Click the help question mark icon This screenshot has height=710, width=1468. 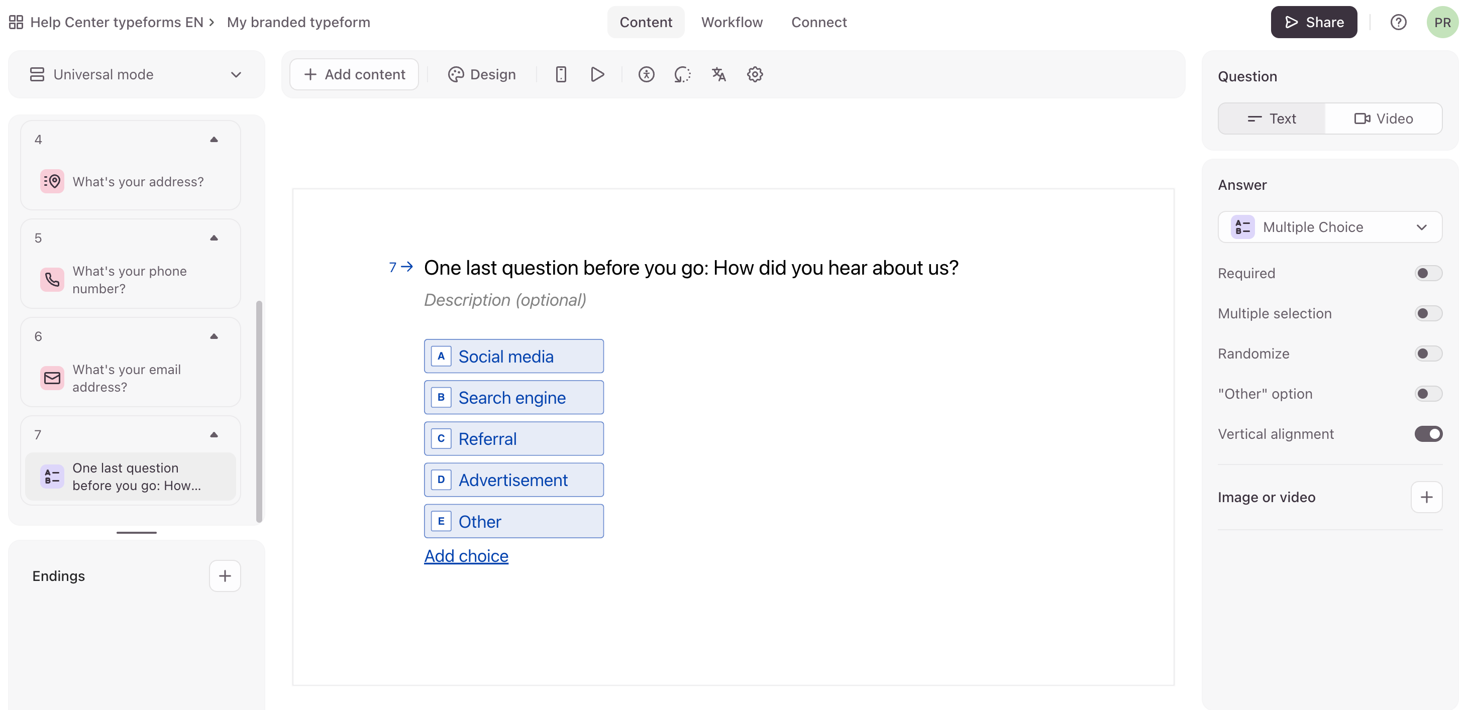(x=1398, y=22)
